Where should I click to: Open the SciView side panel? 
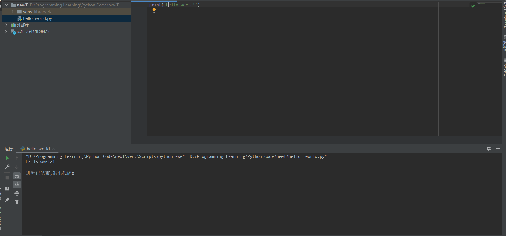(x=504, y=68)
